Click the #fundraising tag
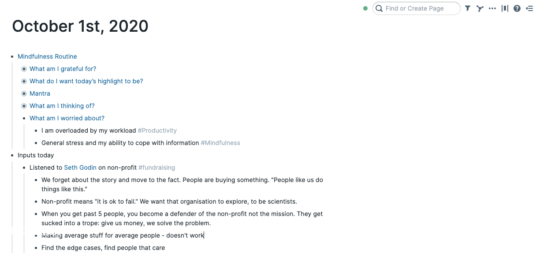This screenshot has height=253, width=536. pyautogui.click(x=156, y=167)
